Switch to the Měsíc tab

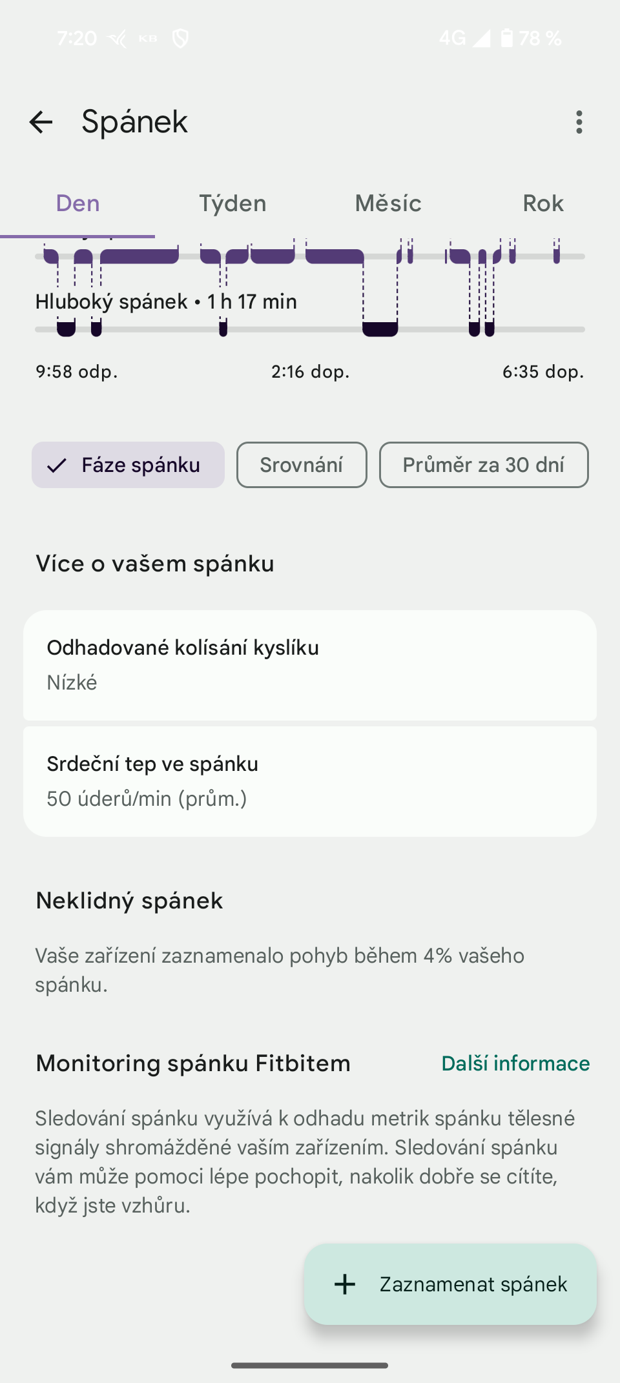tap(388, 203)
